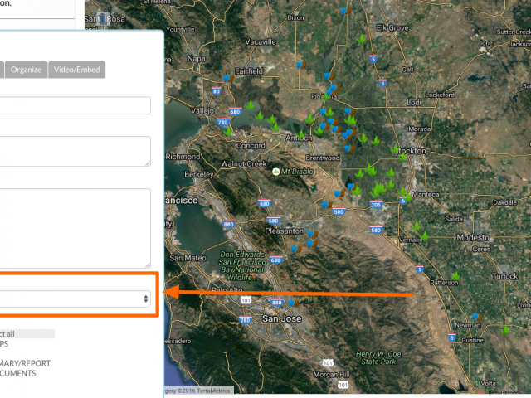Click the dropdown's up-down arrow control

(x=146, y=298)
